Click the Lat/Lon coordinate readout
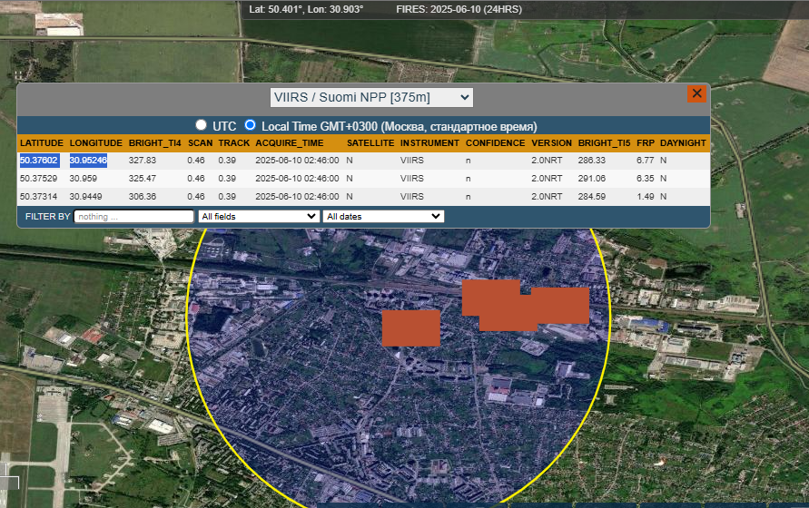The width and height of the screenshot is (809, 508). click(x=306, y=9)
